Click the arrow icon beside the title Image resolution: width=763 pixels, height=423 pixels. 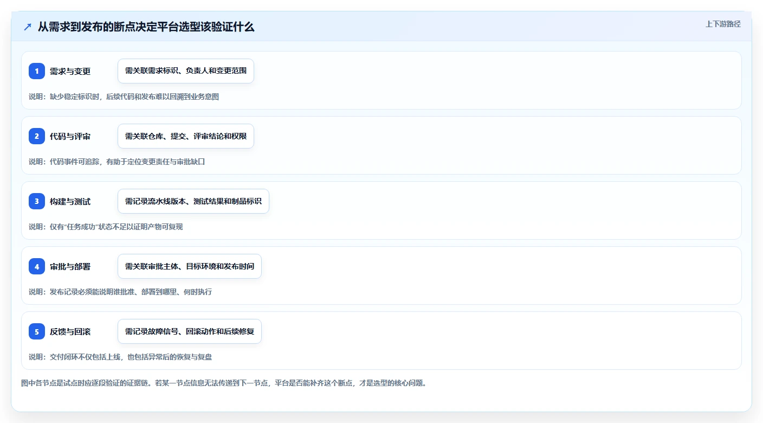pyautogui.click(x=28, y=27)
